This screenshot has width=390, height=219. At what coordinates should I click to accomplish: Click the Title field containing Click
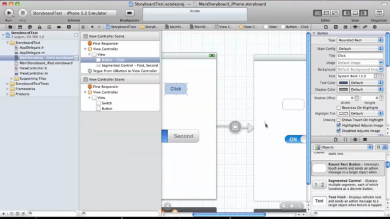(360, 55)
